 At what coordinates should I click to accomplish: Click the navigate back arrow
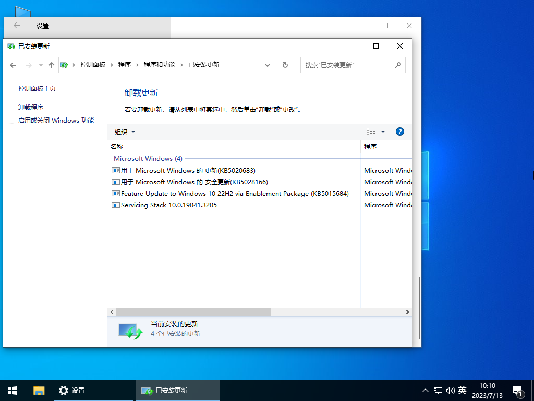[x=13, y=65]
